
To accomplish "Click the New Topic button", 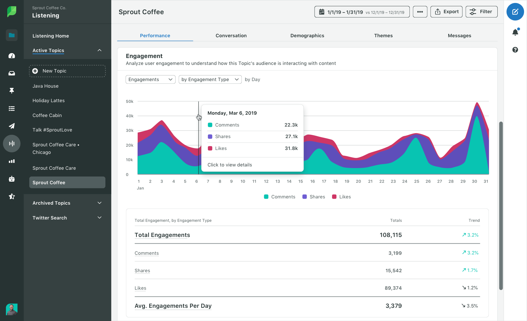I will pos(67,71).
